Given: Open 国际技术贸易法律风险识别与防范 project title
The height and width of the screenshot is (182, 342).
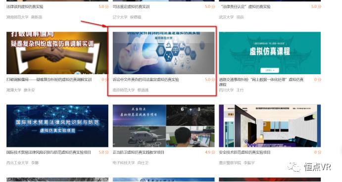Looking at the screenshot, I should [49, 152].
